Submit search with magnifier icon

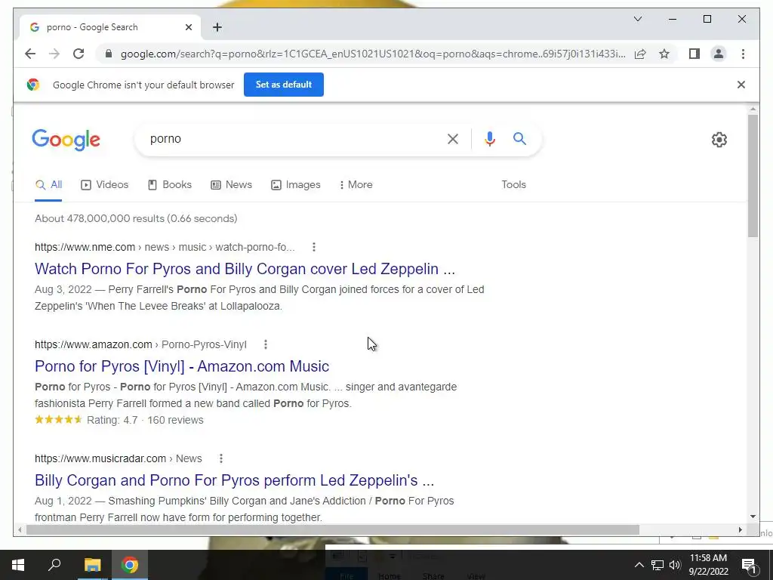pyautogui.click(x=519, y=139)
